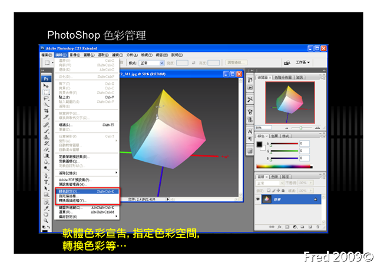Image resolution: width=377 pixels, height=266 pixels.
Task: Open the 樣式 style dropdown in options bar
Action: (152, 63)
